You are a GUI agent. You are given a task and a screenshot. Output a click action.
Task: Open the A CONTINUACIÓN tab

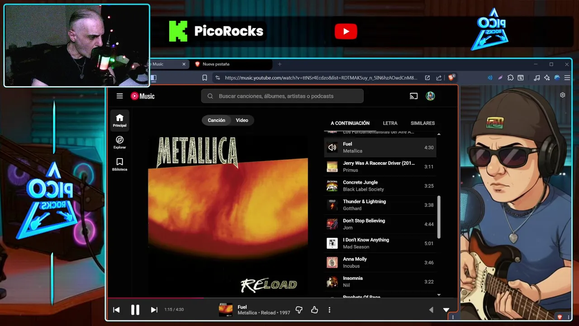click(x=350, y=123)
